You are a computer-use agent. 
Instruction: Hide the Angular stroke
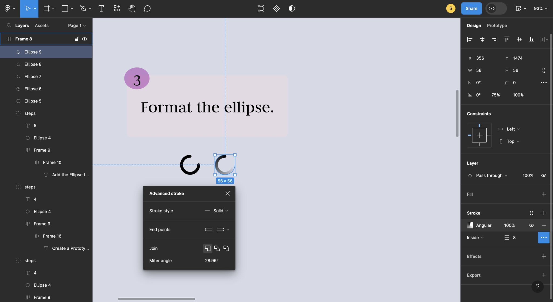tap(531, 225)
